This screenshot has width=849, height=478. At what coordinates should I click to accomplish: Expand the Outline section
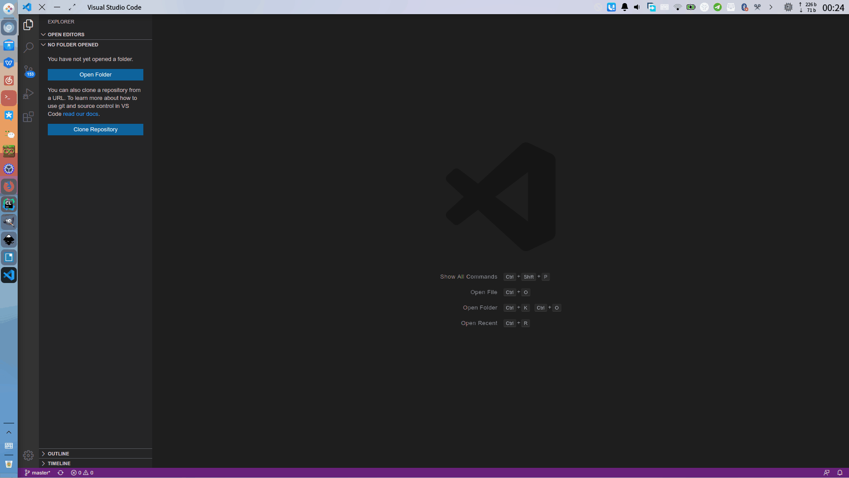[x=96, y=454]
